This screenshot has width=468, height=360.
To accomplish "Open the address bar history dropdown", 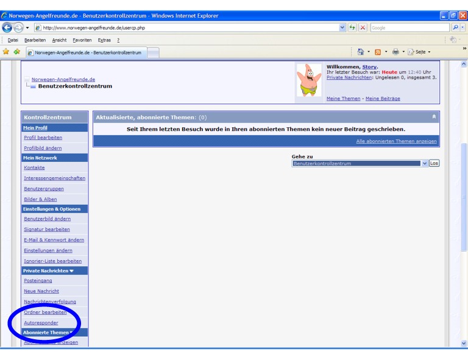I will click(342, 27).
